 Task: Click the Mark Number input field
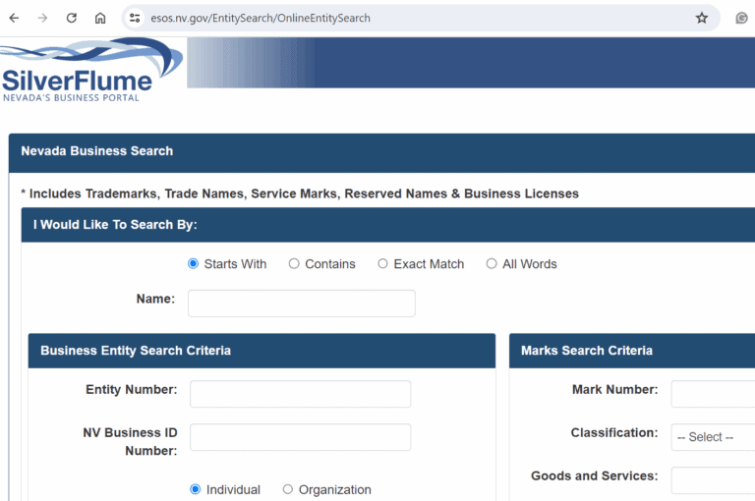[x=714, y=394]
